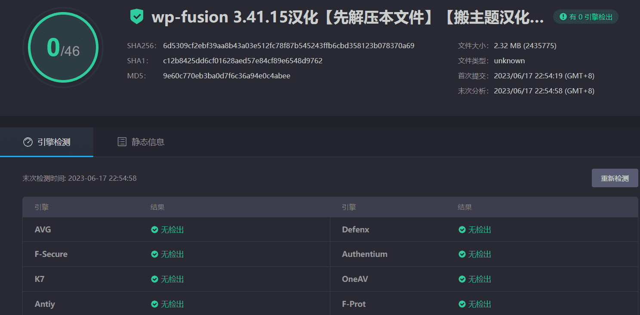Click the green check icon in the K7 row
This screenshot has height=315, width=640.
click(154, 279)
